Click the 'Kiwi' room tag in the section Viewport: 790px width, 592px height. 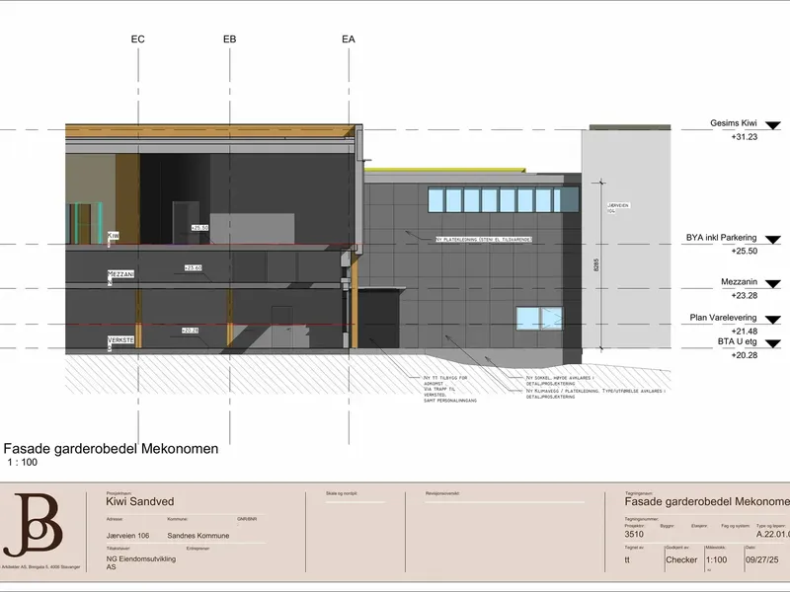coord(114,236)
